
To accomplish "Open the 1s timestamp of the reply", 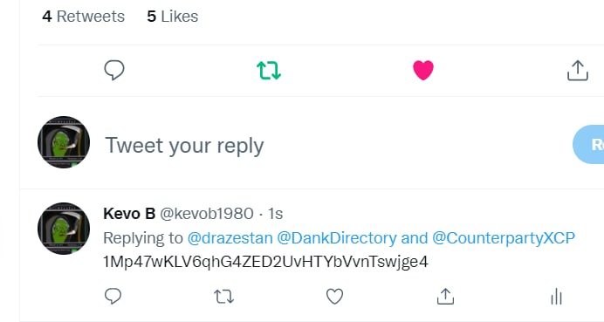I will (x=276, y=214).
